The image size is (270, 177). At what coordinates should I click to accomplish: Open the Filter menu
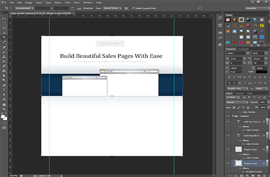point(68,3)
